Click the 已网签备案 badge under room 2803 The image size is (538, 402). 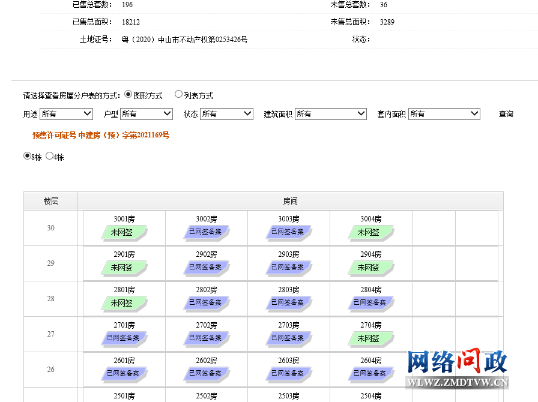[x=287, y=302]
